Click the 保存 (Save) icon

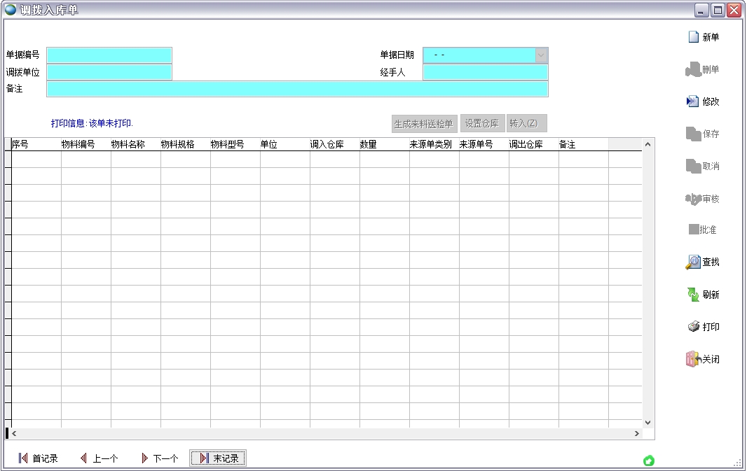[701, 134]
